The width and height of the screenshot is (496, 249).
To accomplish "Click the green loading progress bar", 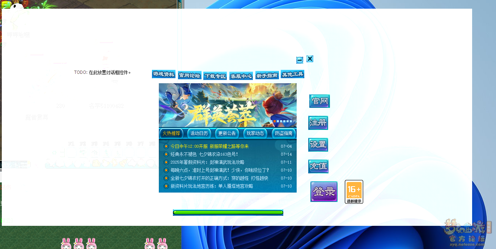I will pos(228,213).
